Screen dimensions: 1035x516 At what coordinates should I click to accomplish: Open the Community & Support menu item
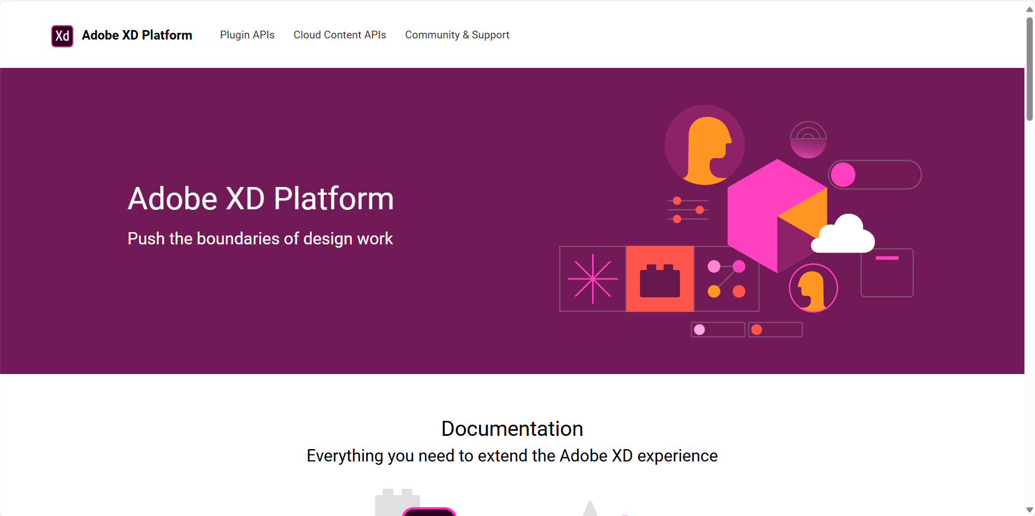tap(457, 35)
